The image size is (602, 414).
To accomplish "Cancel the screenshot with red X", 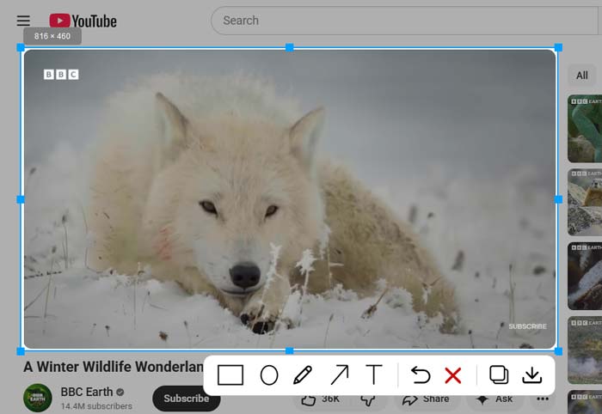I will pyautogui.click(x=453, y=375).
